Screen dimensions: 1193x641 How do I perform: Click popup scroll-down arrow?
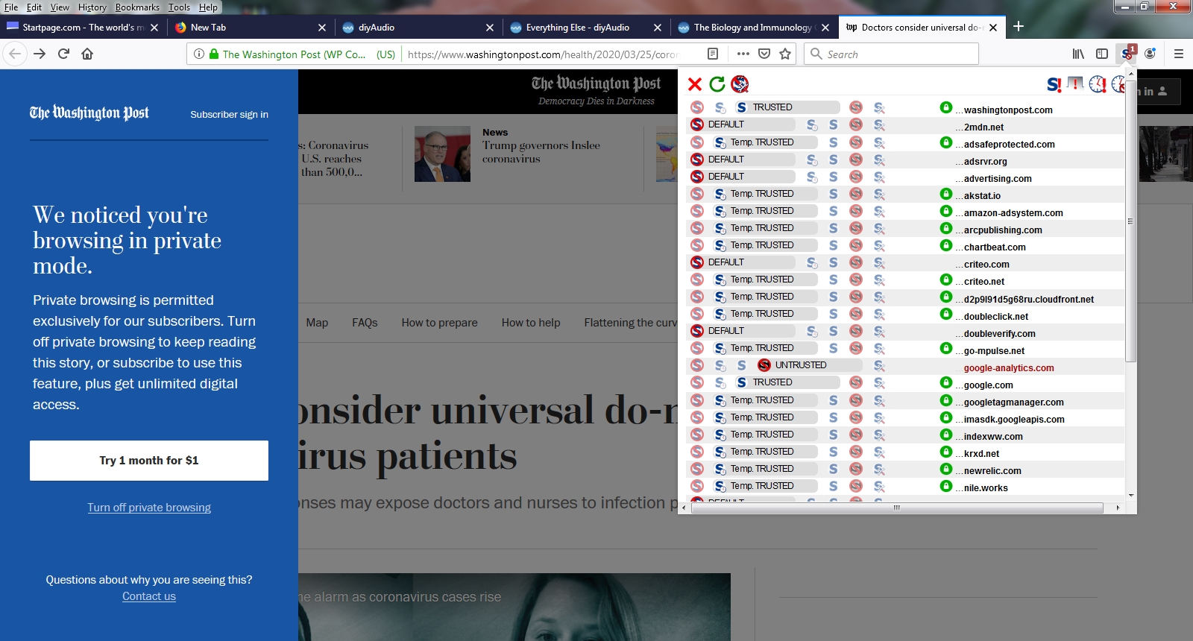[x=1131, y=495]
